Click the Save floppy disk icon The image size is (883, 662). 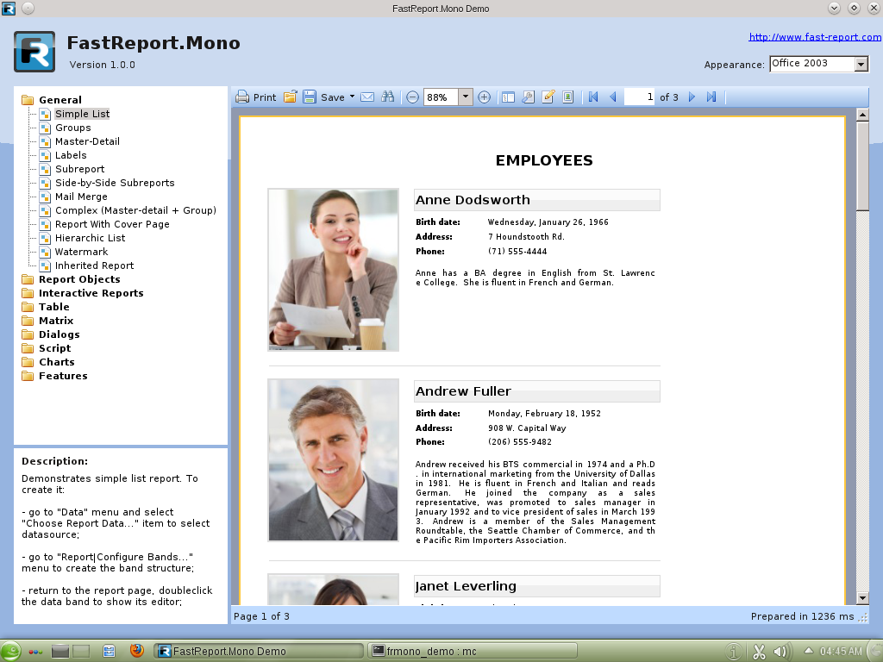pos(310,97)
